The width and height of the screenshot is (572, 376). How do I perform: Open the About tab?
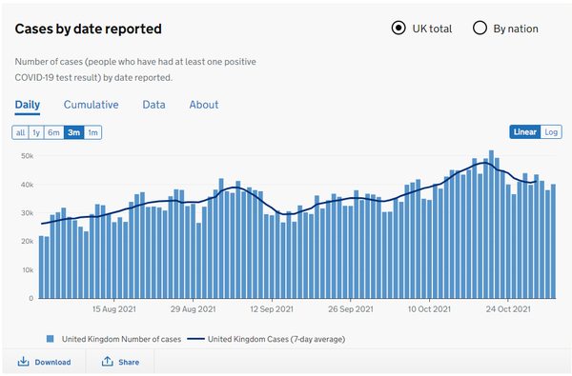point(204,105)
